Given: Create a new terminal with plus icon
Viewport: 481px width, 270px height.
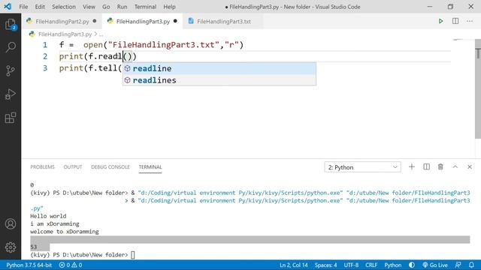Looking at the screenshot, I should [x=412, y=166].
